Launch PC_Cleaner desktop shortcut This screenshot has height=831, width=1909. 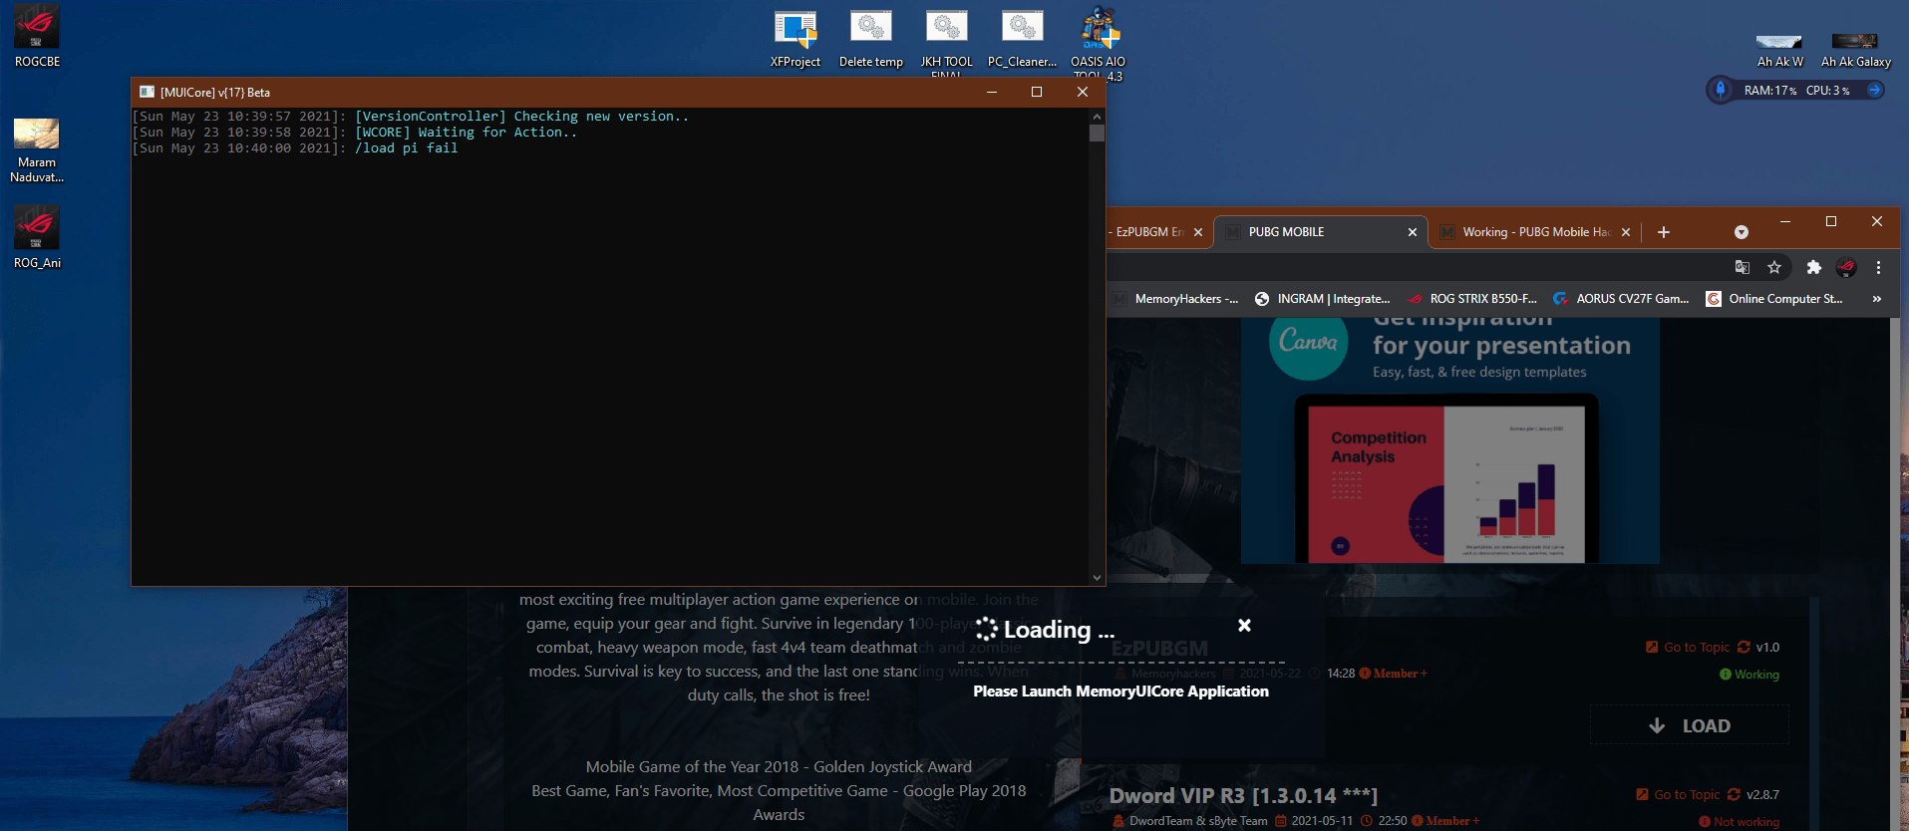[x=1022, y=38]
